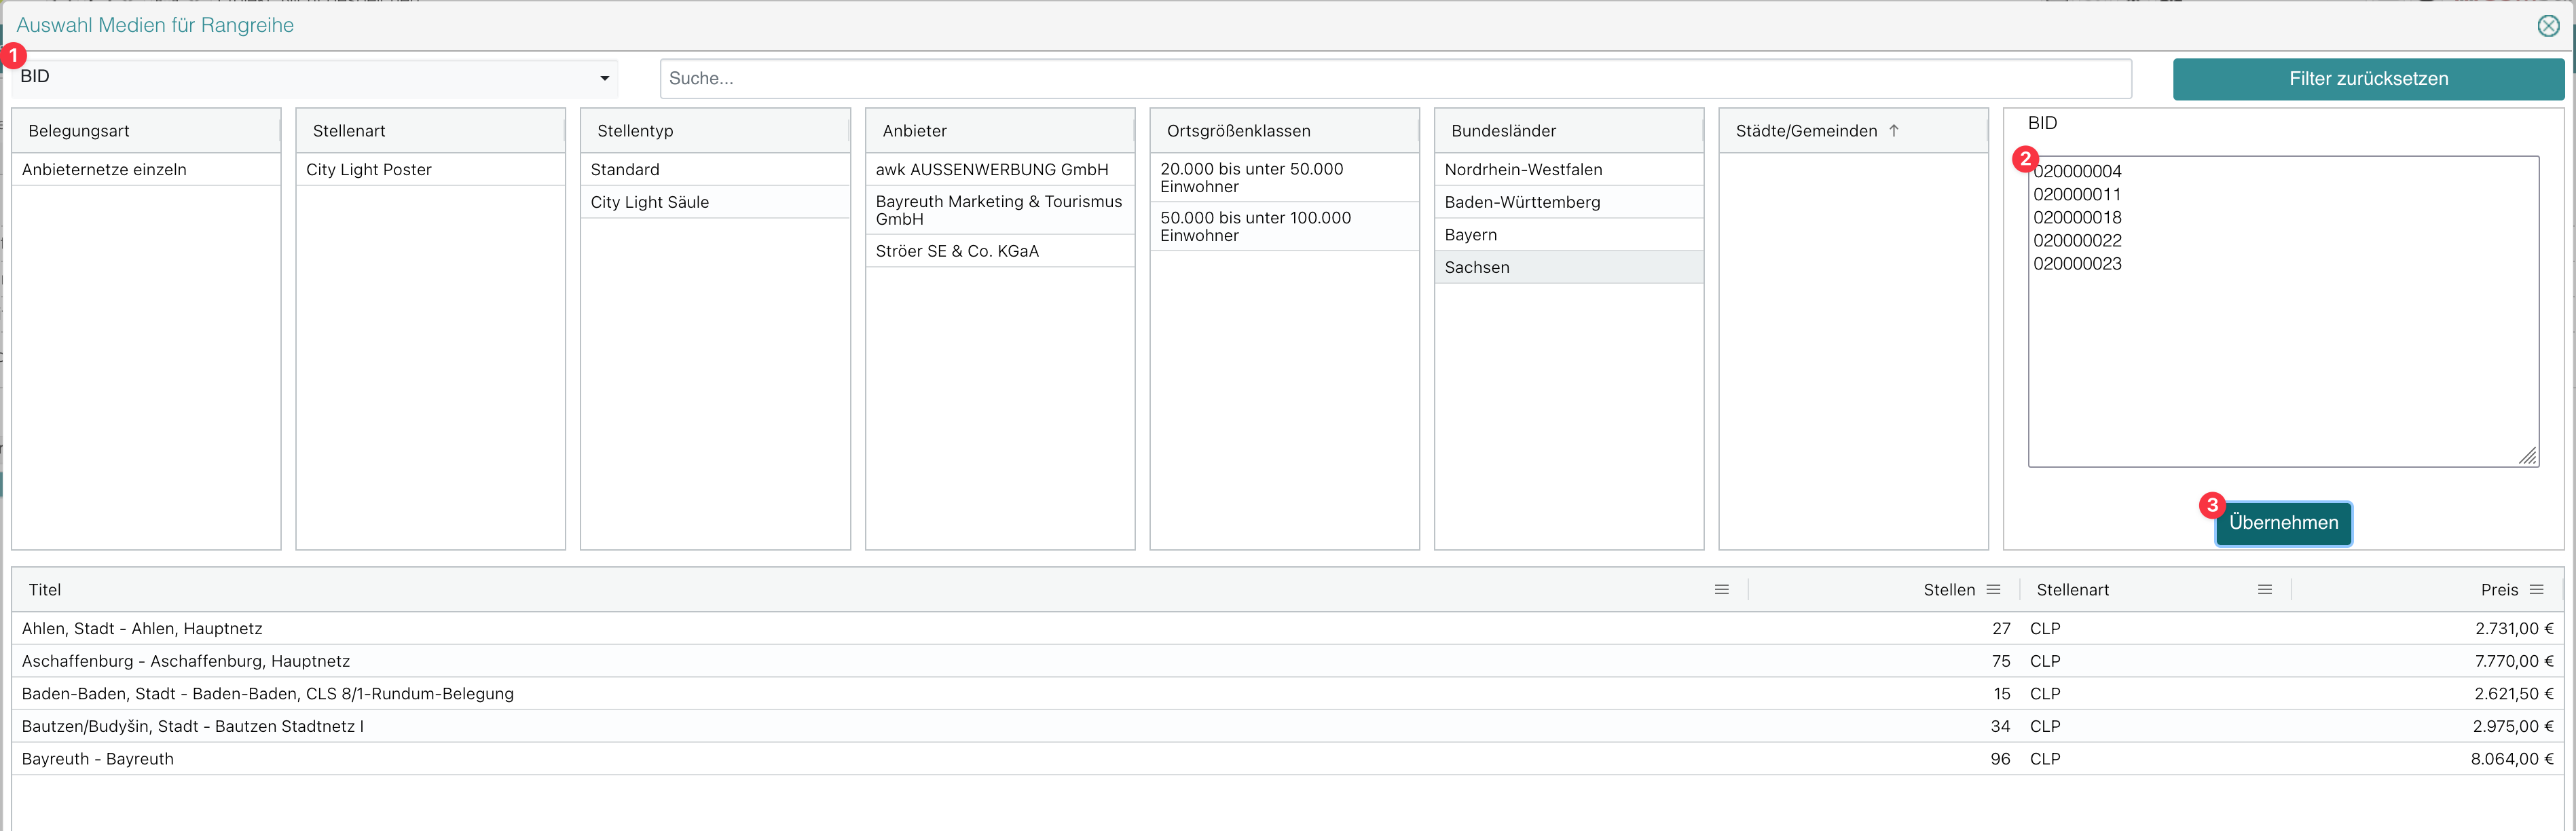Select row Aschaffenburg - Aschaffenburg, Hauptnetz
2576x831 pixels.
click(1287, 661)
